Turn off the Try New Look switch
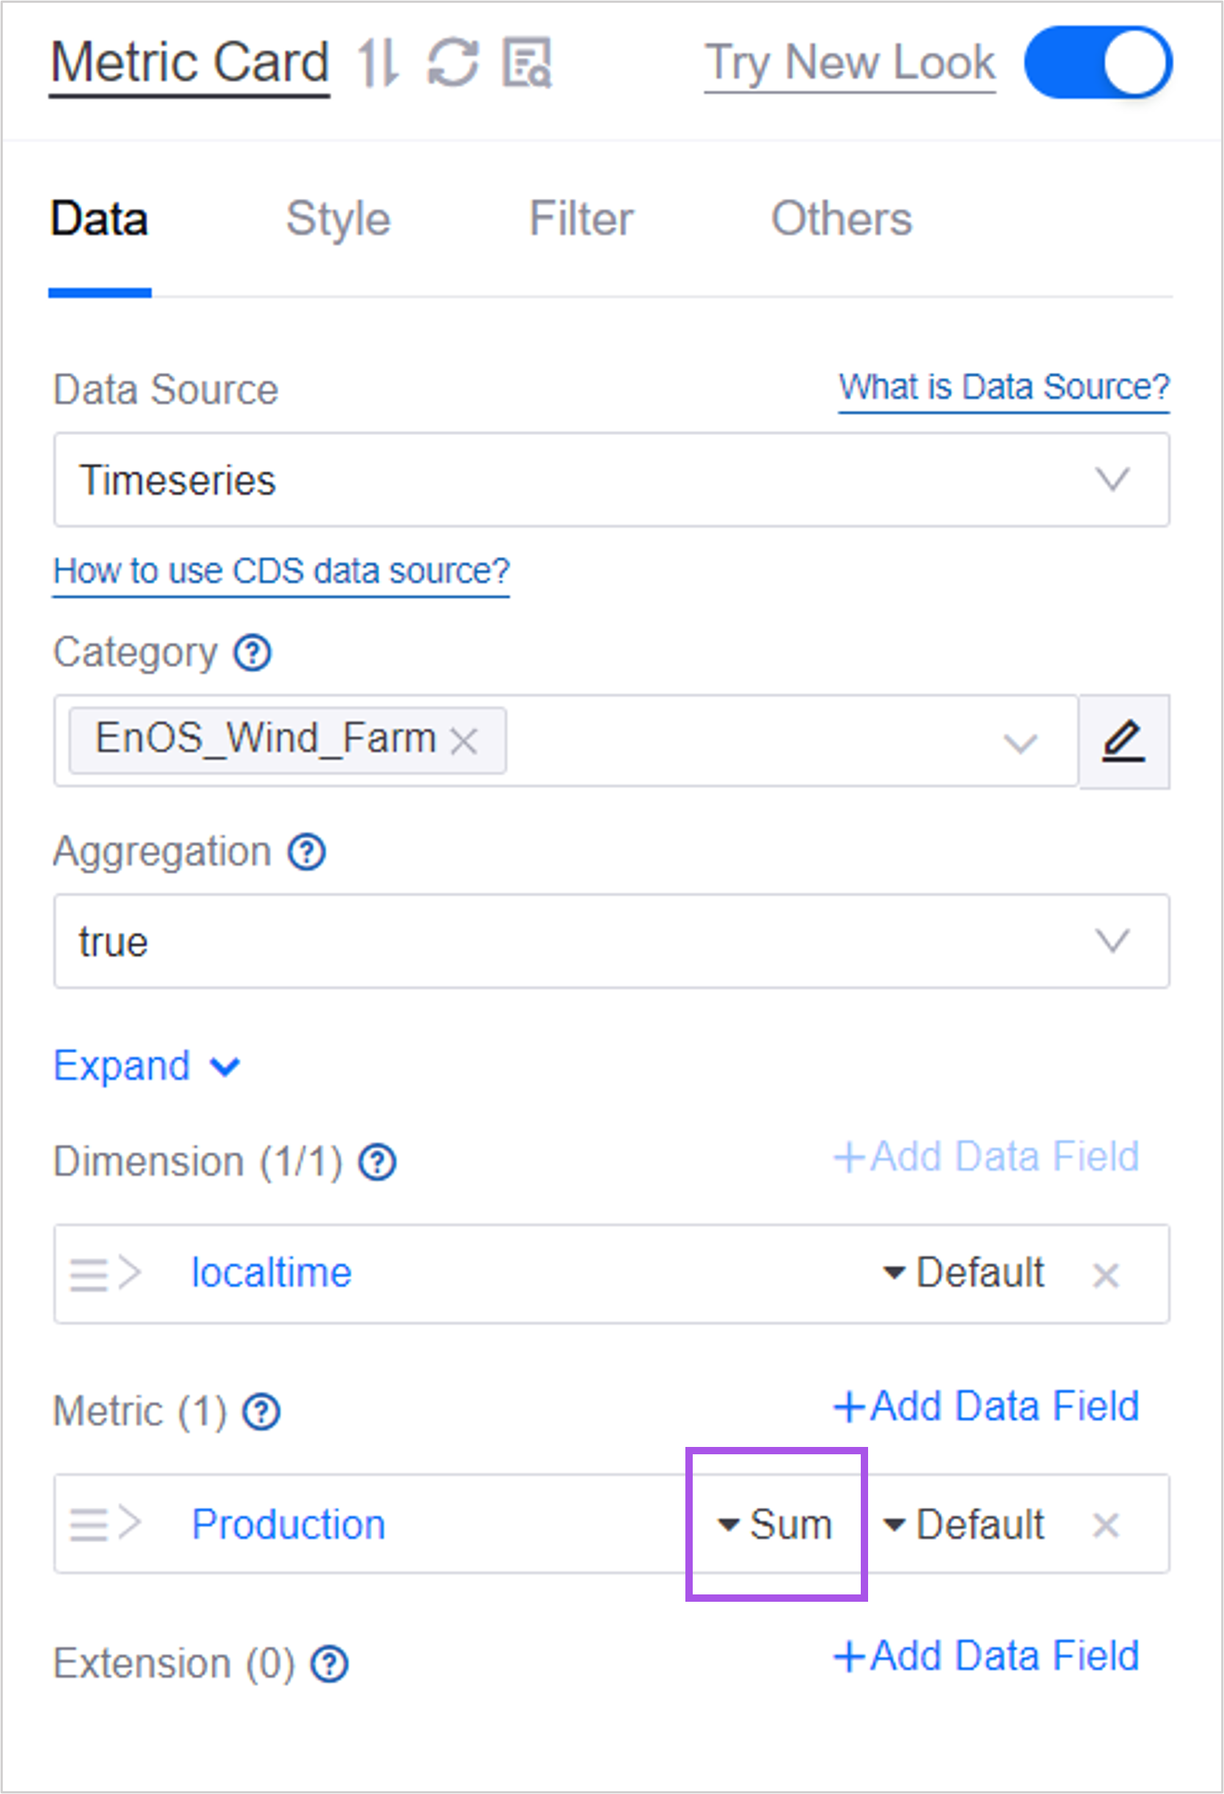Viewport: 1224px width, 1794px height. [x=1097, y=62]
